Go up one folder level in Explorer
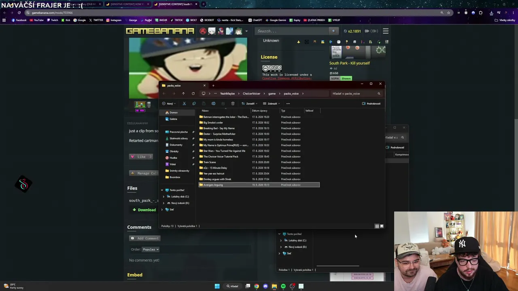Screen dimensions: 518x291 (183, 93)
